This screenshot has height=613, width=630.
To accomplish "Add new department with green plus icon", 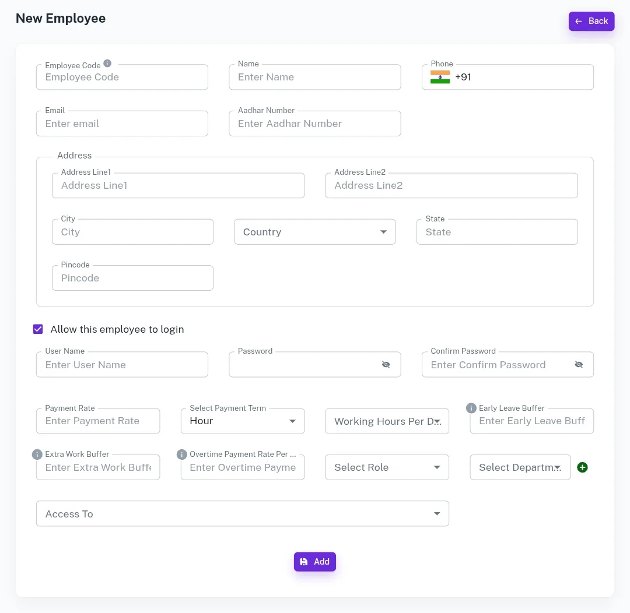I will pos(582,467).
